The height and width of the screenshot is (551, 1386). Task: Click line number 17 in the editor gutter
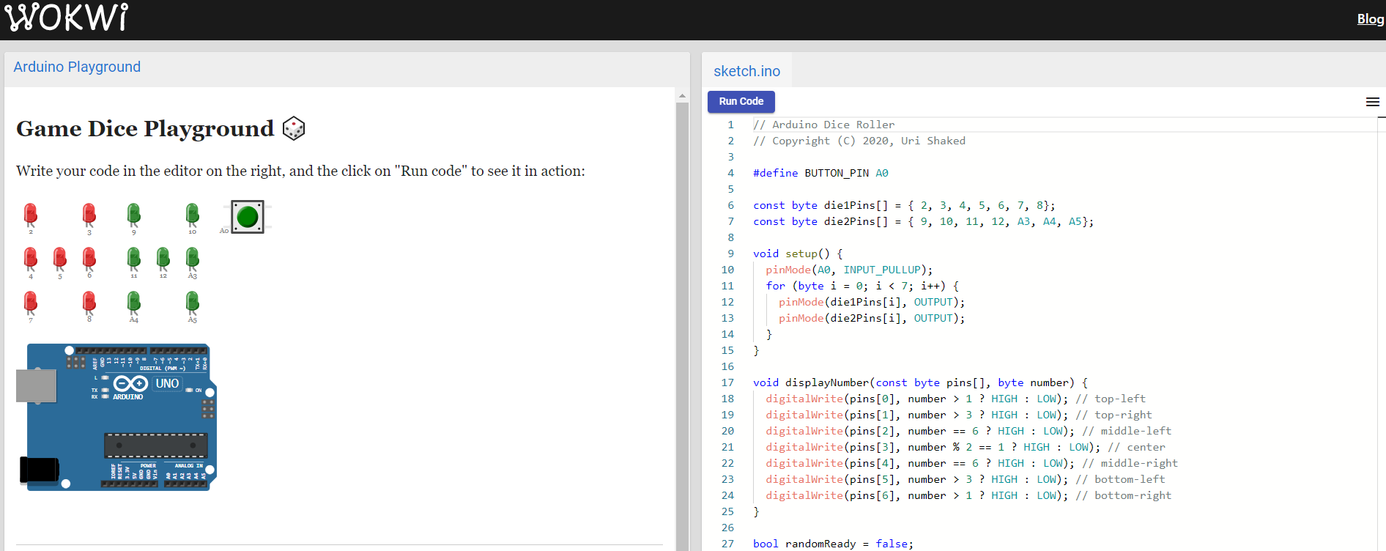tap(727, 382)
